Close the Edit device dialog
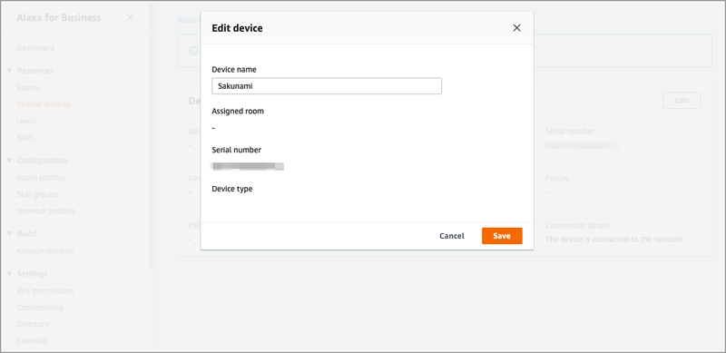Screen dimensions: 726x353 516,28
